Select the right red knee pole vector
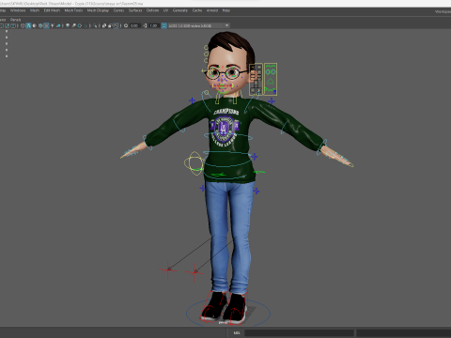 tap(194, 272)
